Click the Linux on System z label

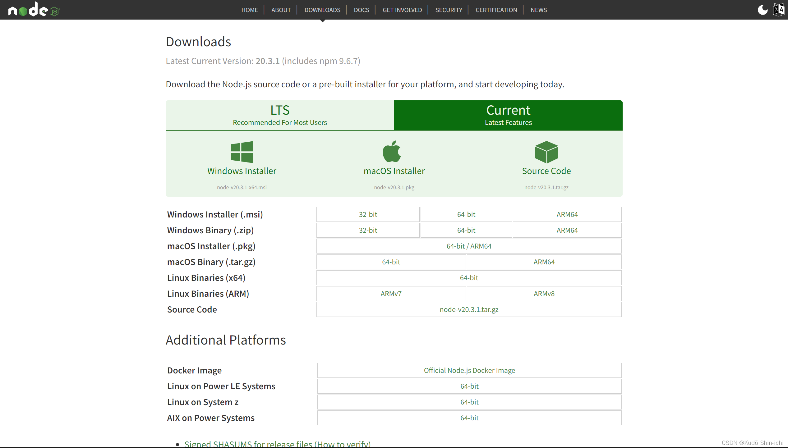(203, 402)
